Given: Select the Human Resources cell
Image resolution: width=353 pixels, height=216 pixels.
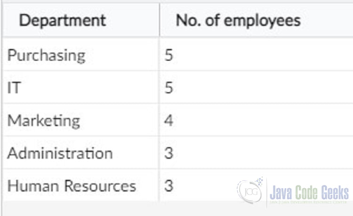Looking at the screenshot, I should 81,185.
